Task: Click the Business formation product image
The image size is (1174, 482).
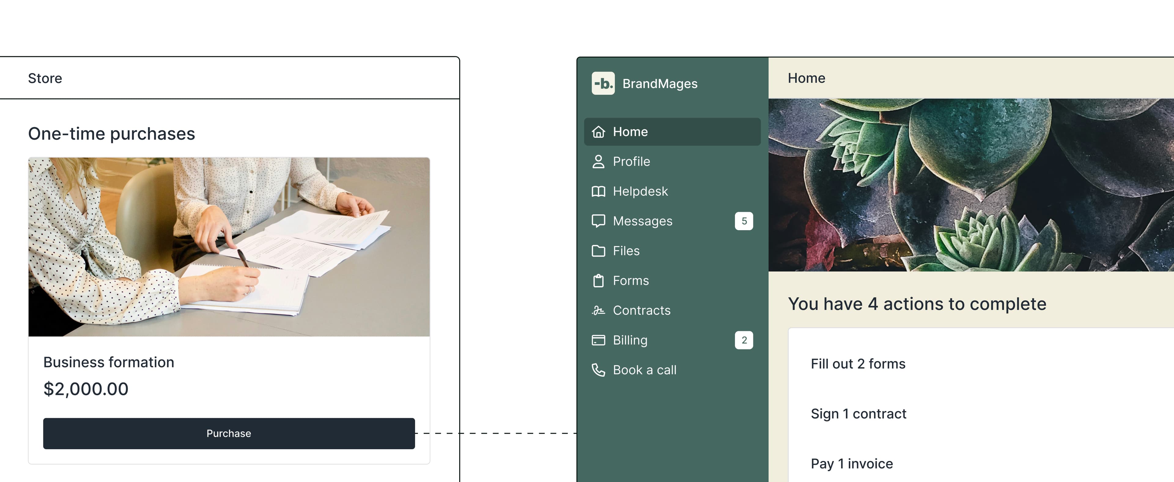Action: tap(229, 247)
